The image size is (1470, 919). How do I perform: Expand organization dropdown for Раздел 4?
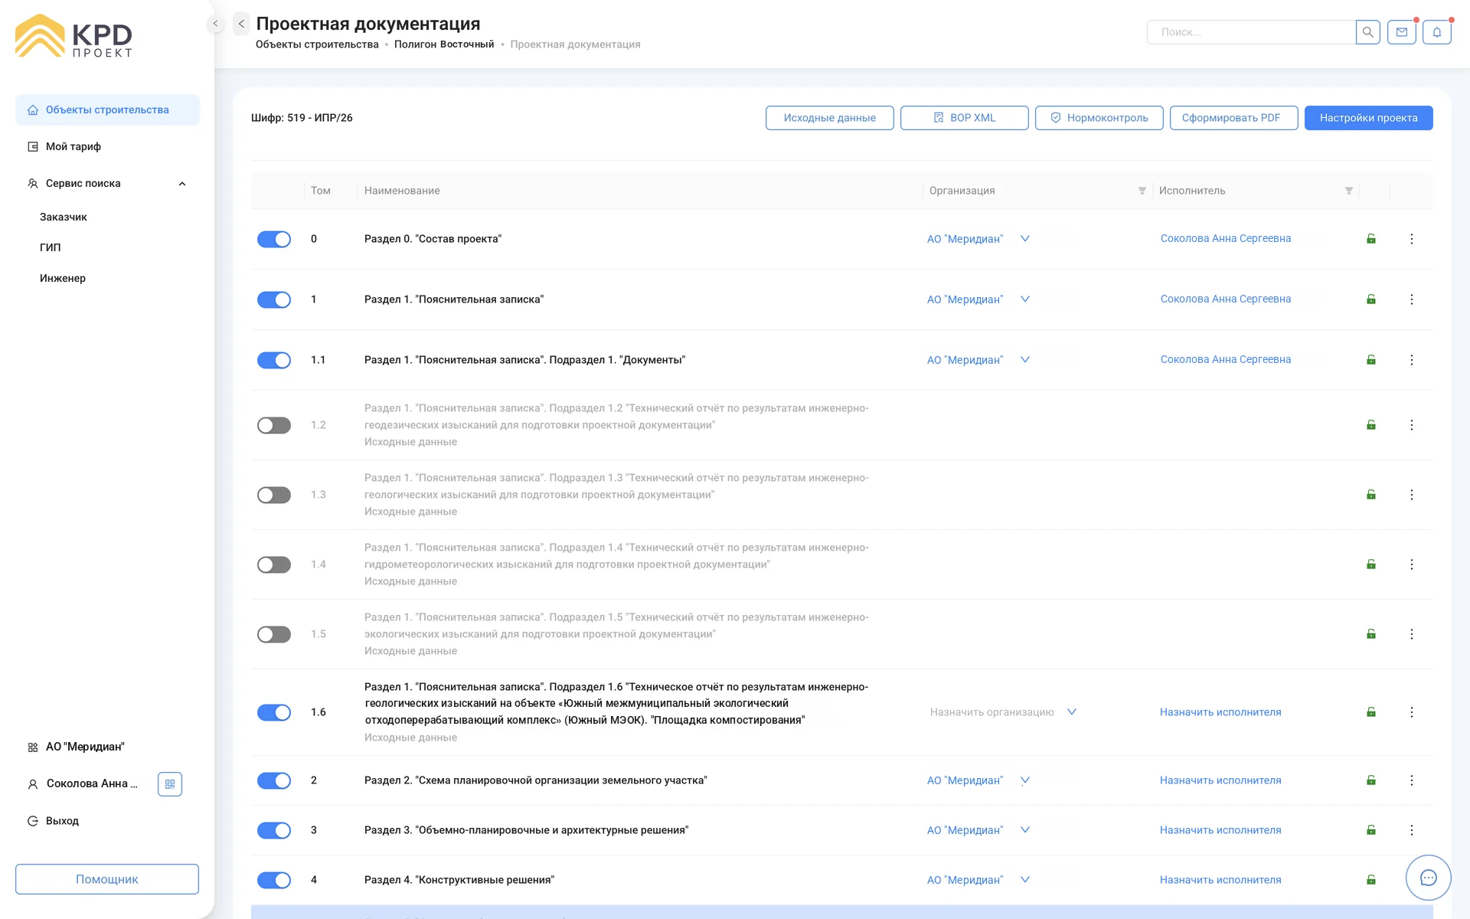pyautogui.click(x=1025, y=880)
